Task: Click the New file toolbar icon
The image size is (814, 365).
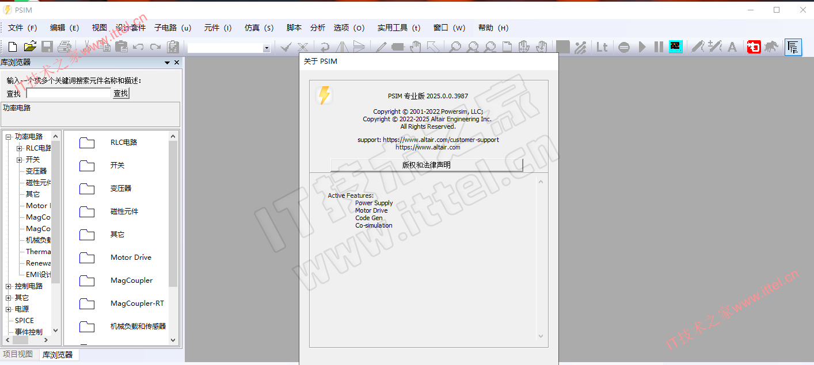Action: point(13,47)
